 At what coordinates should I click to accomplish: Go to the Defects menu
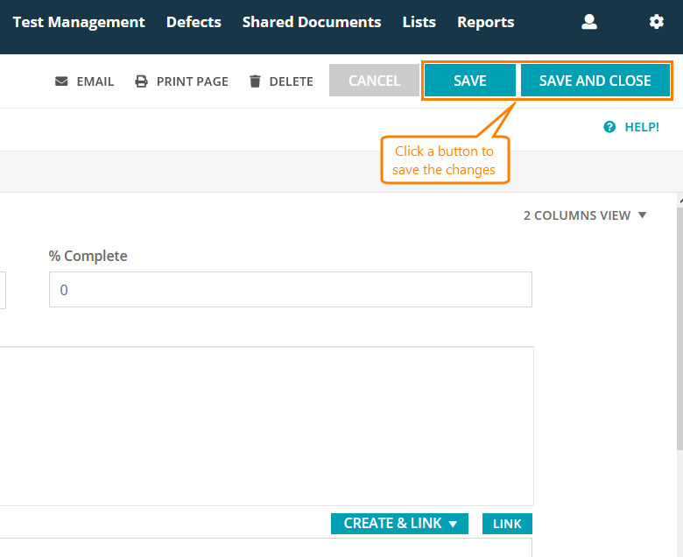[x=194, y=22]
